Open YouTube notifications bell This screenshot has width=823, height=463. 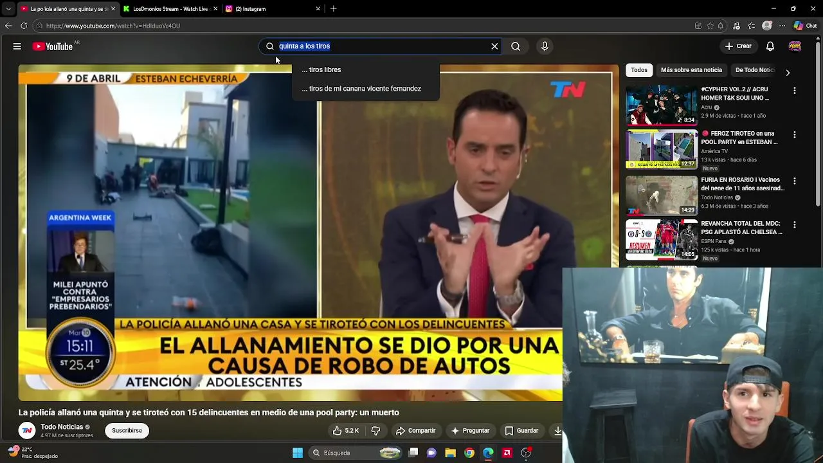click(770, 46)
